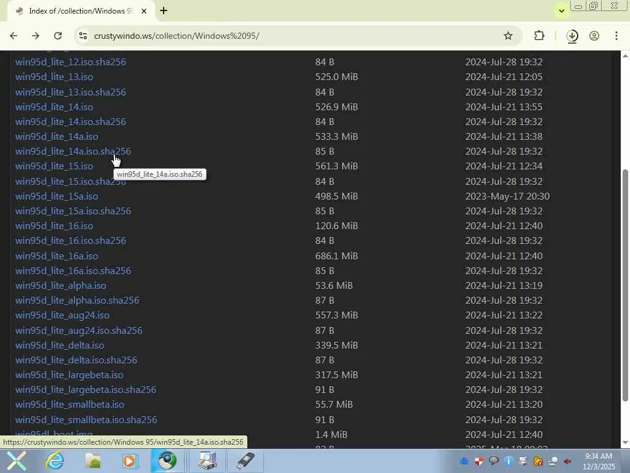Click the network tray icon

[x=553, y=461]
